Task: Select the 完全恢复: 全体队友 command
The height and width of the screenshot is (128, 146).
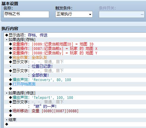Action: click(75, 57)
